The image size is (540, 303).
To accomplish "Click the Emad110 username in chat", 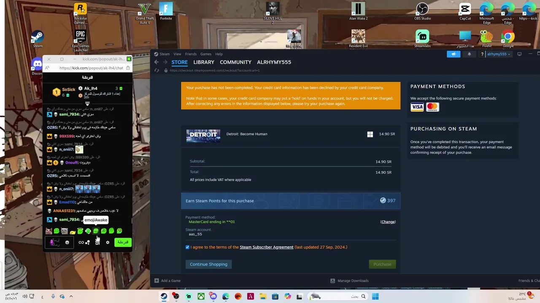I will [x=67, y=202].
